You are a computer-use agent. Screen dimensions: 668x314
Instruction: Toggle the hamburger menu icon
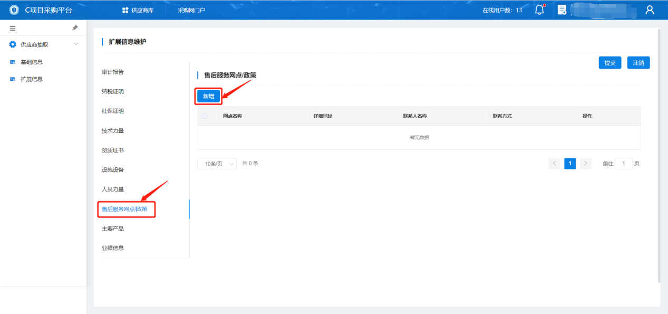click(x=13, y=28)
